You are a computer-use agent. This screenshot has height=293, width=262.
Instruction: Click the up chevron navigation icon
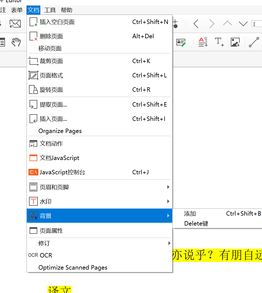pos(227,24)
